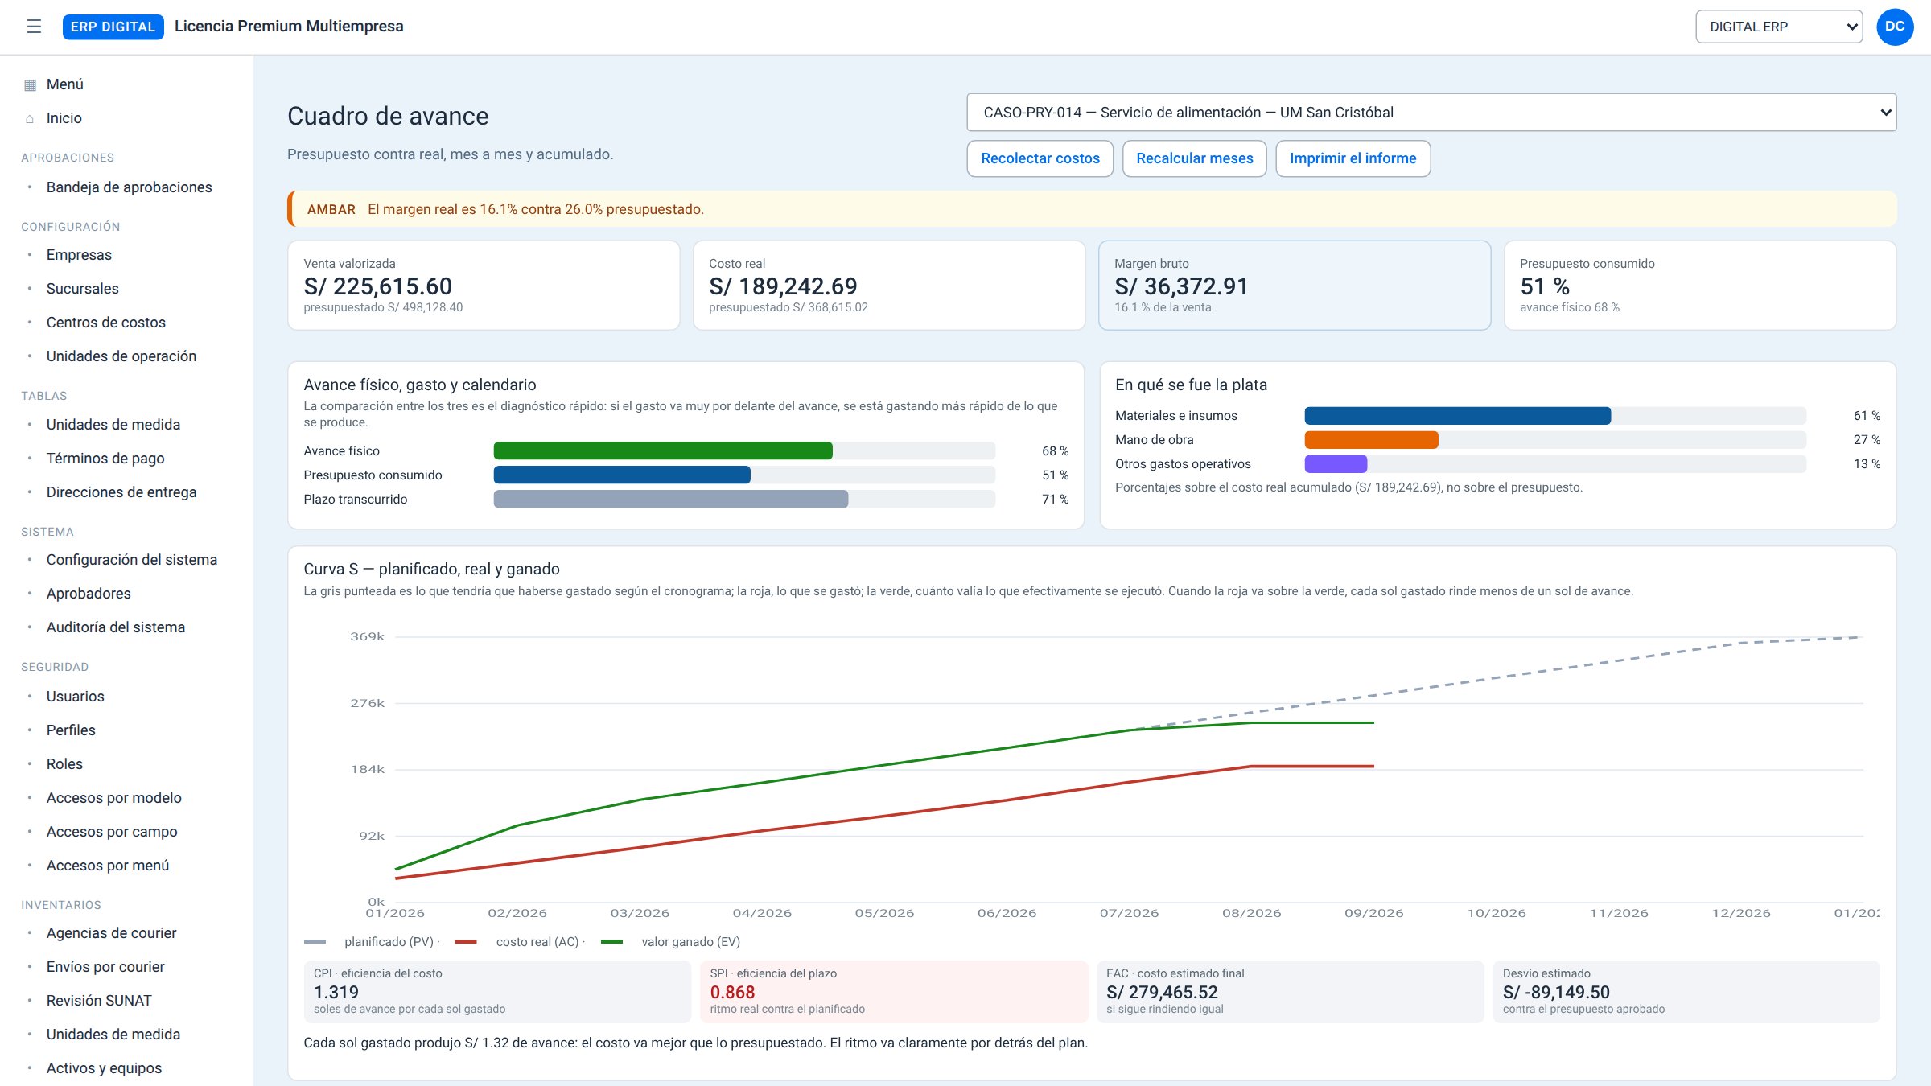Viewport: 1931px width, 1086px height.
Task: Click the Venta valorizada card
Action: click(484, 286)
